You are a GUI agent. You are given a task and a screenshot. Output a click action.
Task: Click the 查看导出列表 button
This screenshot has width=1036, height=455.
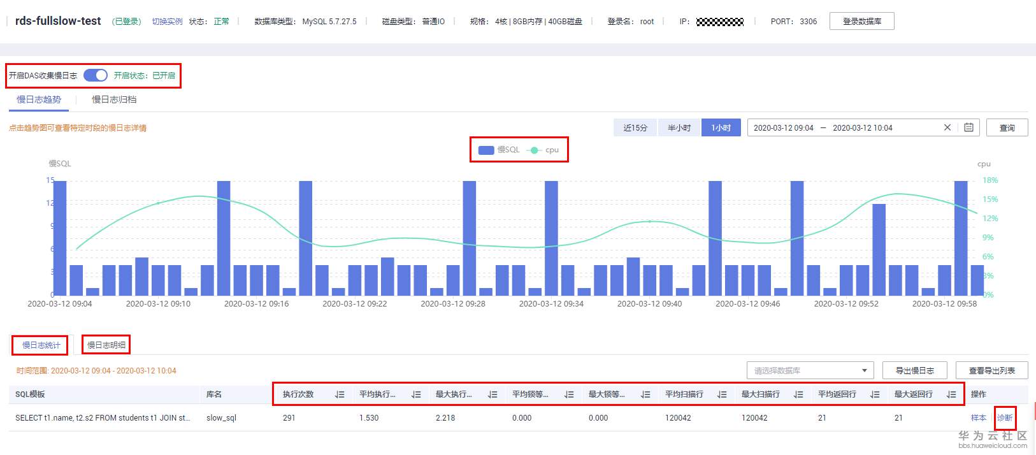(992, 370)
